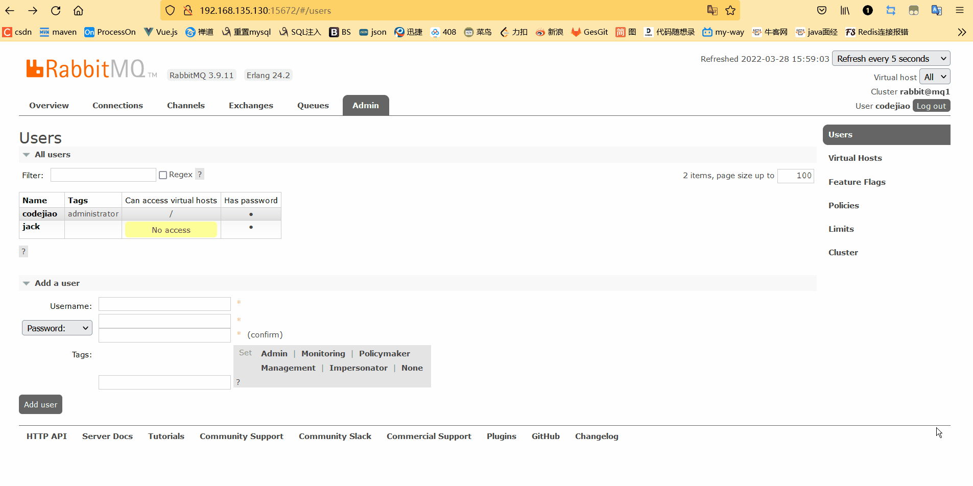The height and width of the screenshot is (486, 973).
Task: Click the insecure connection lock icon
Action: tap(188, 10)
